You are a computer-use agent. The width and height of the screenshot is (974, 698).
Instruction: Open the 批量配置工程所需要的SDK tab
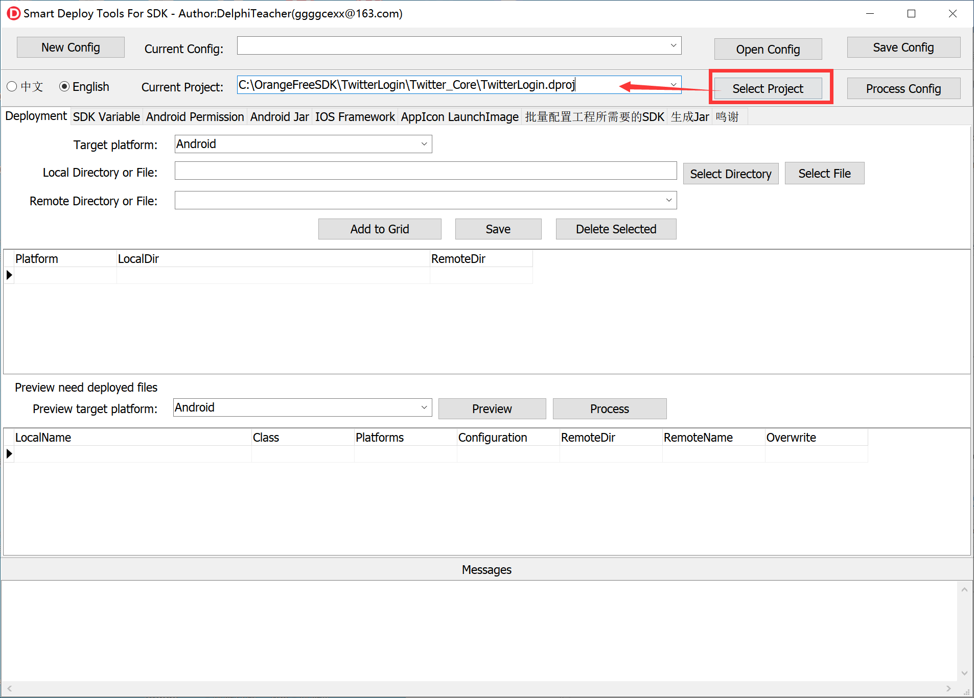click(x=594, y=117)
